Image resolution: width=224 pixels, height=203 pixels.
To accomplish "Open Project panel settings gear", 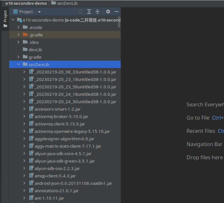I will click(x=108, y=12).
